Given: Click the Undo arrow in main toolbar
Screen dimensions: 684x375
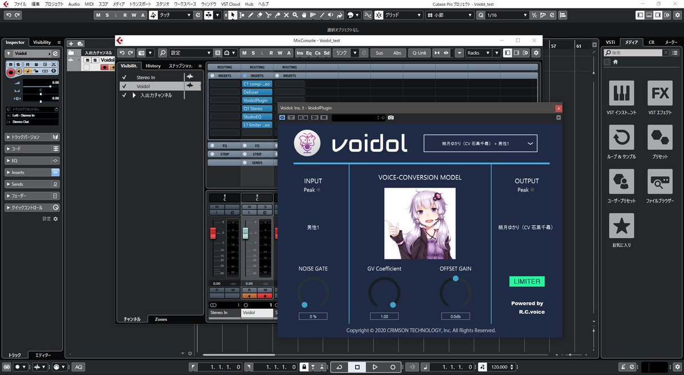Looking at the screenshot, I should 9,15.
